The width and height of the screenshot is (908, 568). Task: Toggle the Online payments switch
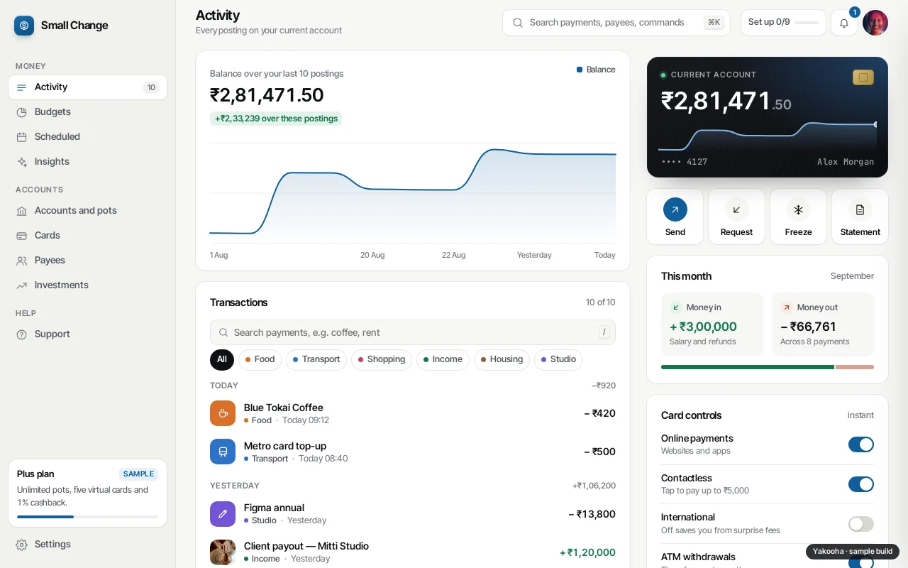(861, 444)
